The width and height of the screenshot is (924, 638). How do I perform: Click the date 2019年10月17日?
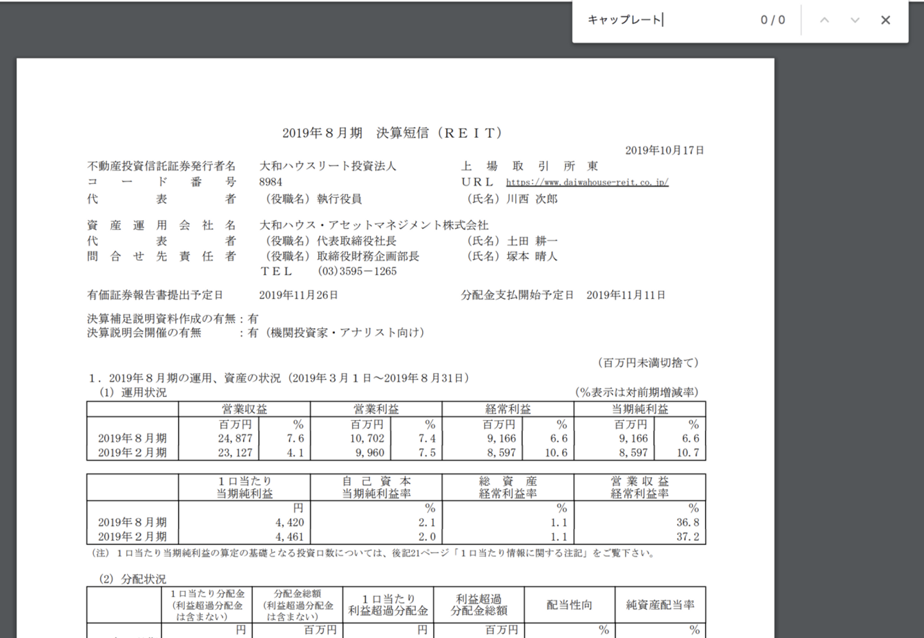click(x=665, y=150)
